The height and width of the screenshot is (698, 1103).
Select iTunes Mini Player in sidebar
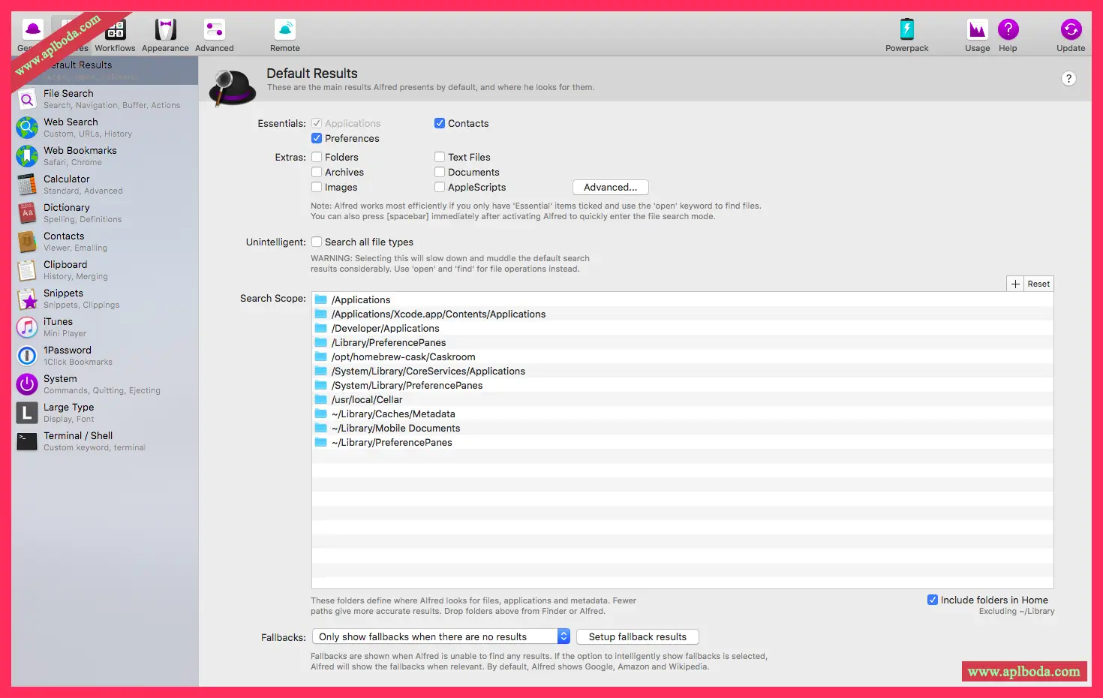click(x=58, y=326)
